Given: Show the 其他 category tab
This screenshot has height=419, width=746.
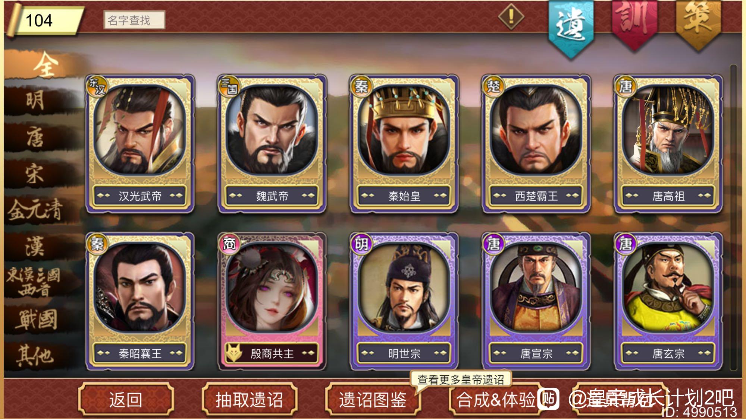Looking at the screenshot, I should (35, 355).
